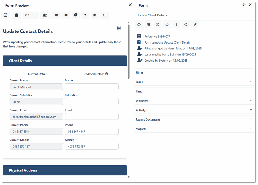Click Current Name field Frank Marshall
The width and height of the screenshot is (258, 185).
[36, 87]
